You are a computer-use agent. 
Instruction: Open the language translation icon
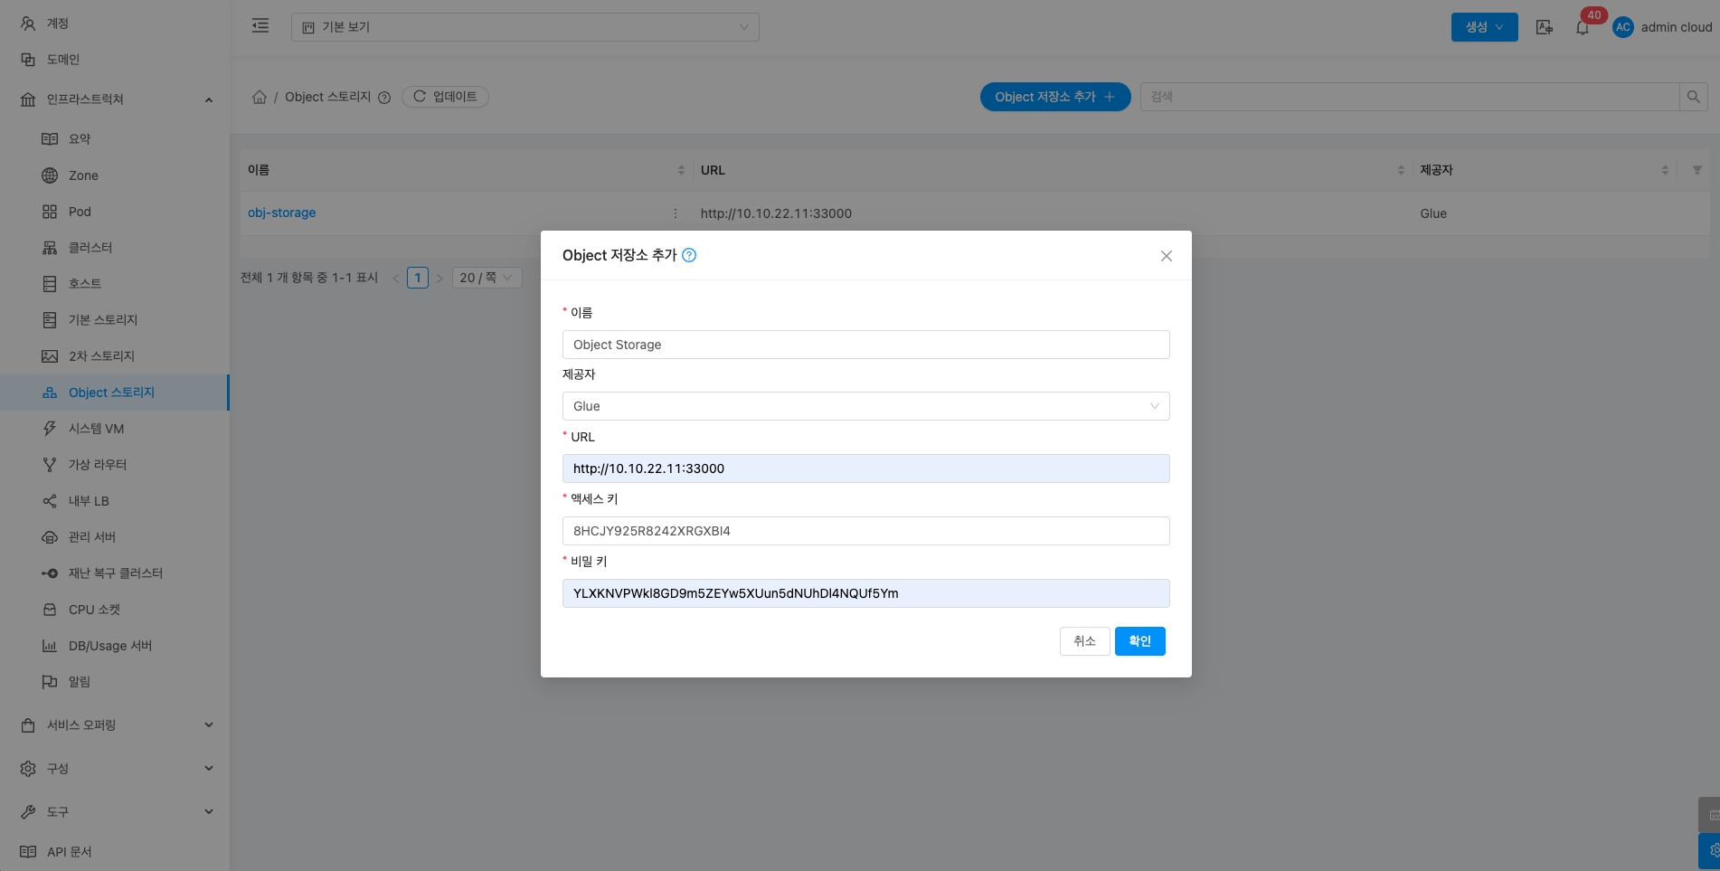point(1545,27)
